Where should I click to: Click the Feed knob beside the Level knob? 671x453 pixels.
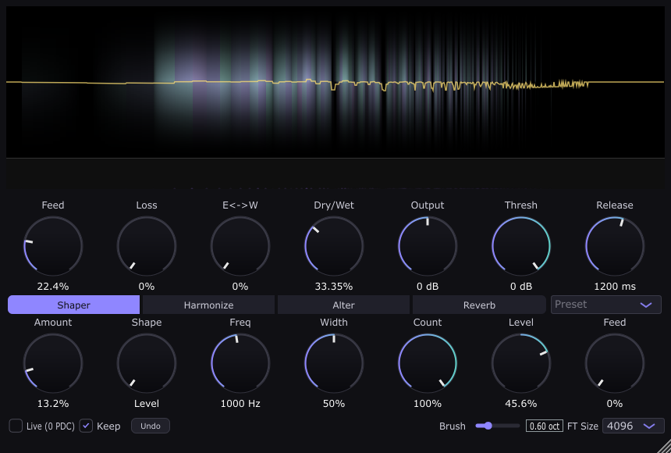point(615,363)
